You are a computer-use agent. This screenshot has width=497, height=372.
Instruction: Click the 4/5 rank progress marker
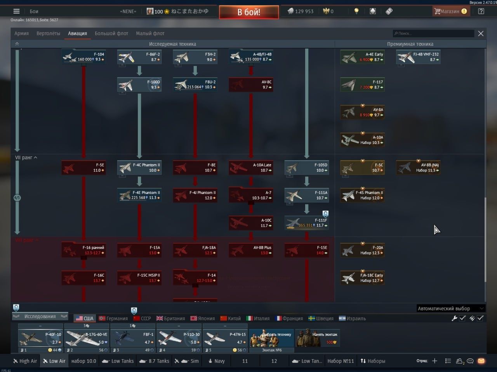tap(17, 198)
